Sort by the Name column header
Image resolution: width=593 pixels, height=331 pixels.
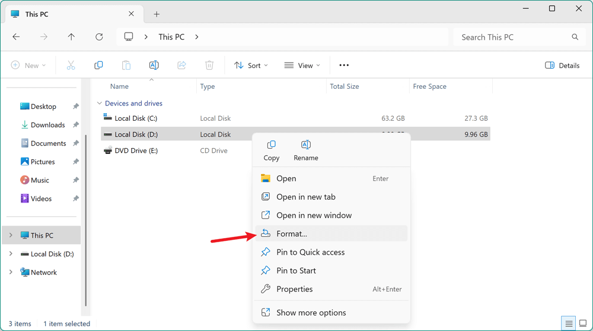click(x=120, y=86)
